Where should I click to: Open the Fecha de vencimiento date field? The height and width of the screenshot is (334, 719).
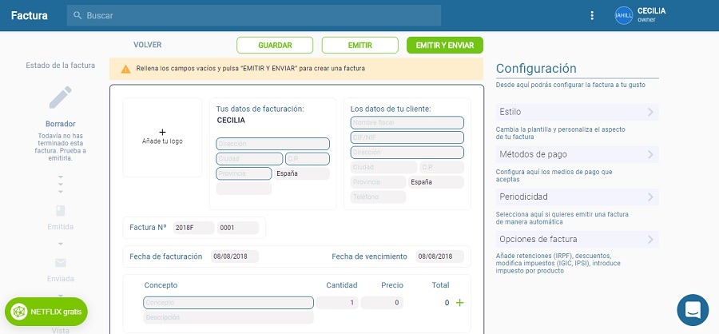[x=439, y=256]
